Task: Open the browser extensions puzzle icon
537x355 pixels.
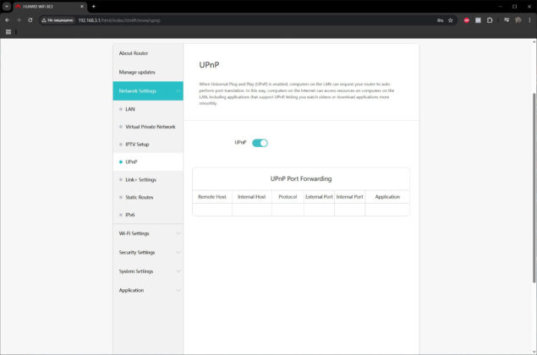Action: (490, 20)
